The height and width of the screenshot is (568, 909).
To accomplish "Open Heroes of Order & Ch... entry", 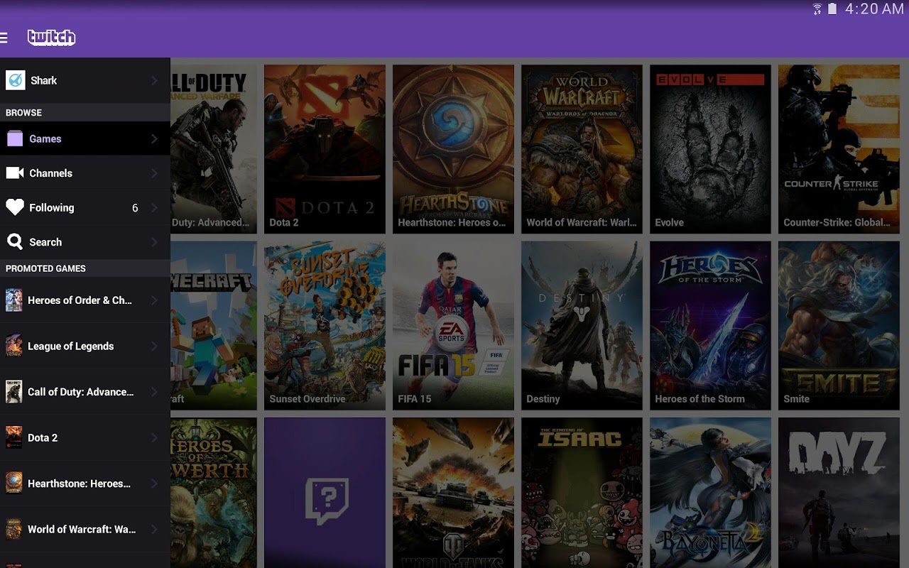I will coord(85,300).
